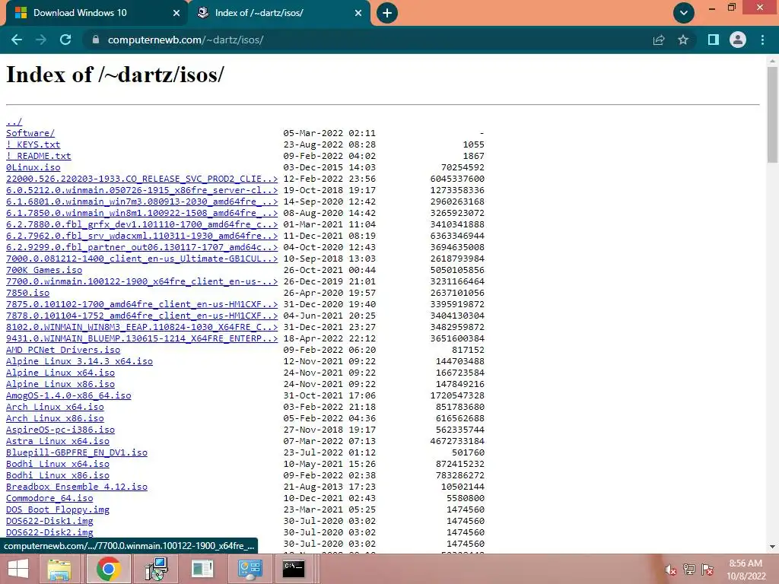This screenshot has height=584, width=779.
Task: Select the Index of /~dartz/isos/ tab
Action: tap(278, 13)
